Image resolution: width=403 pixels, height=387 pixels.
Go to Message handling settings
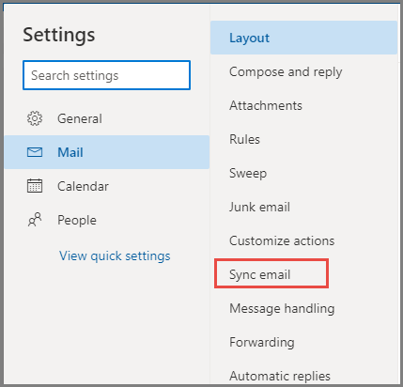303,308
